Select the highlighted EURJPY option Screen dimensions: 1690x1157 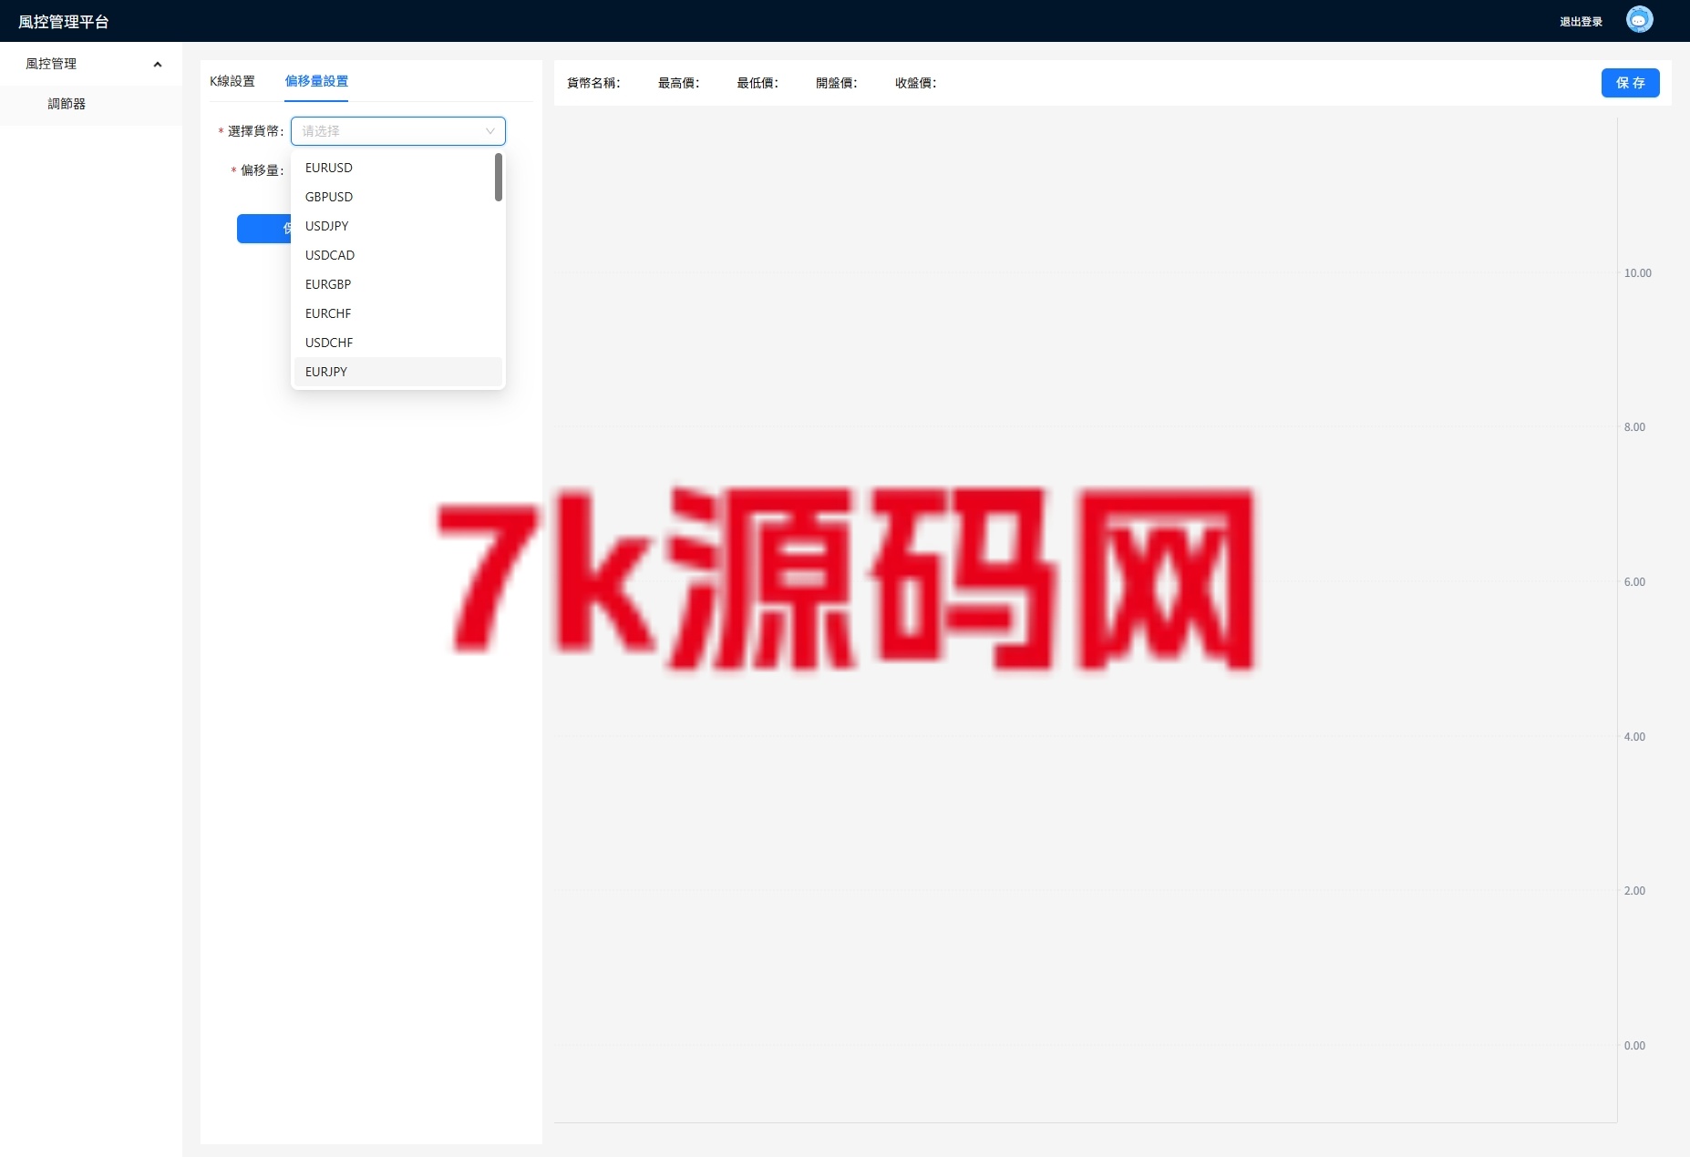point(397,372)
